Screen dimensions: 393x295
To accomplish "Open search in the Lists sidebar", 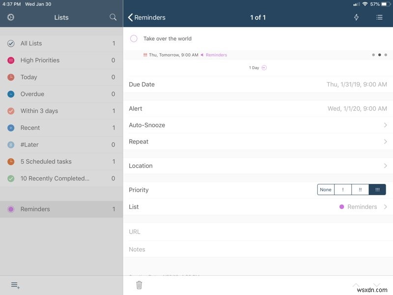I will [113, 17].
